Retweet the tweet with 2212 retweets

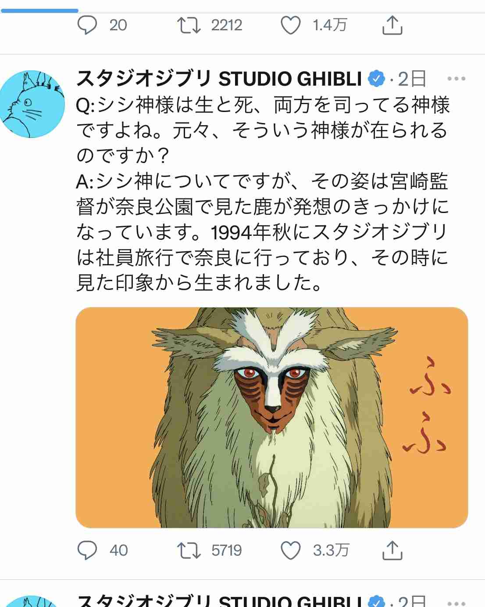coord(189,25)
